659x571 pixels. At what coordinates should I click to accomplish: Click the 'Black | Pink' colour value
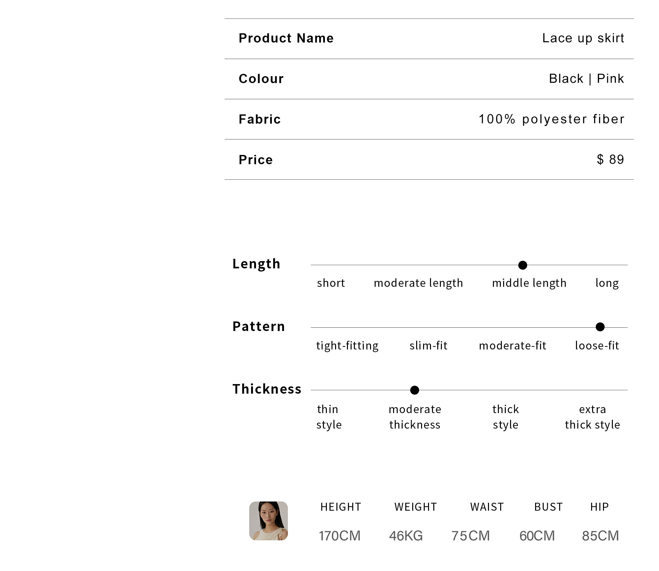tap(587, 79)
